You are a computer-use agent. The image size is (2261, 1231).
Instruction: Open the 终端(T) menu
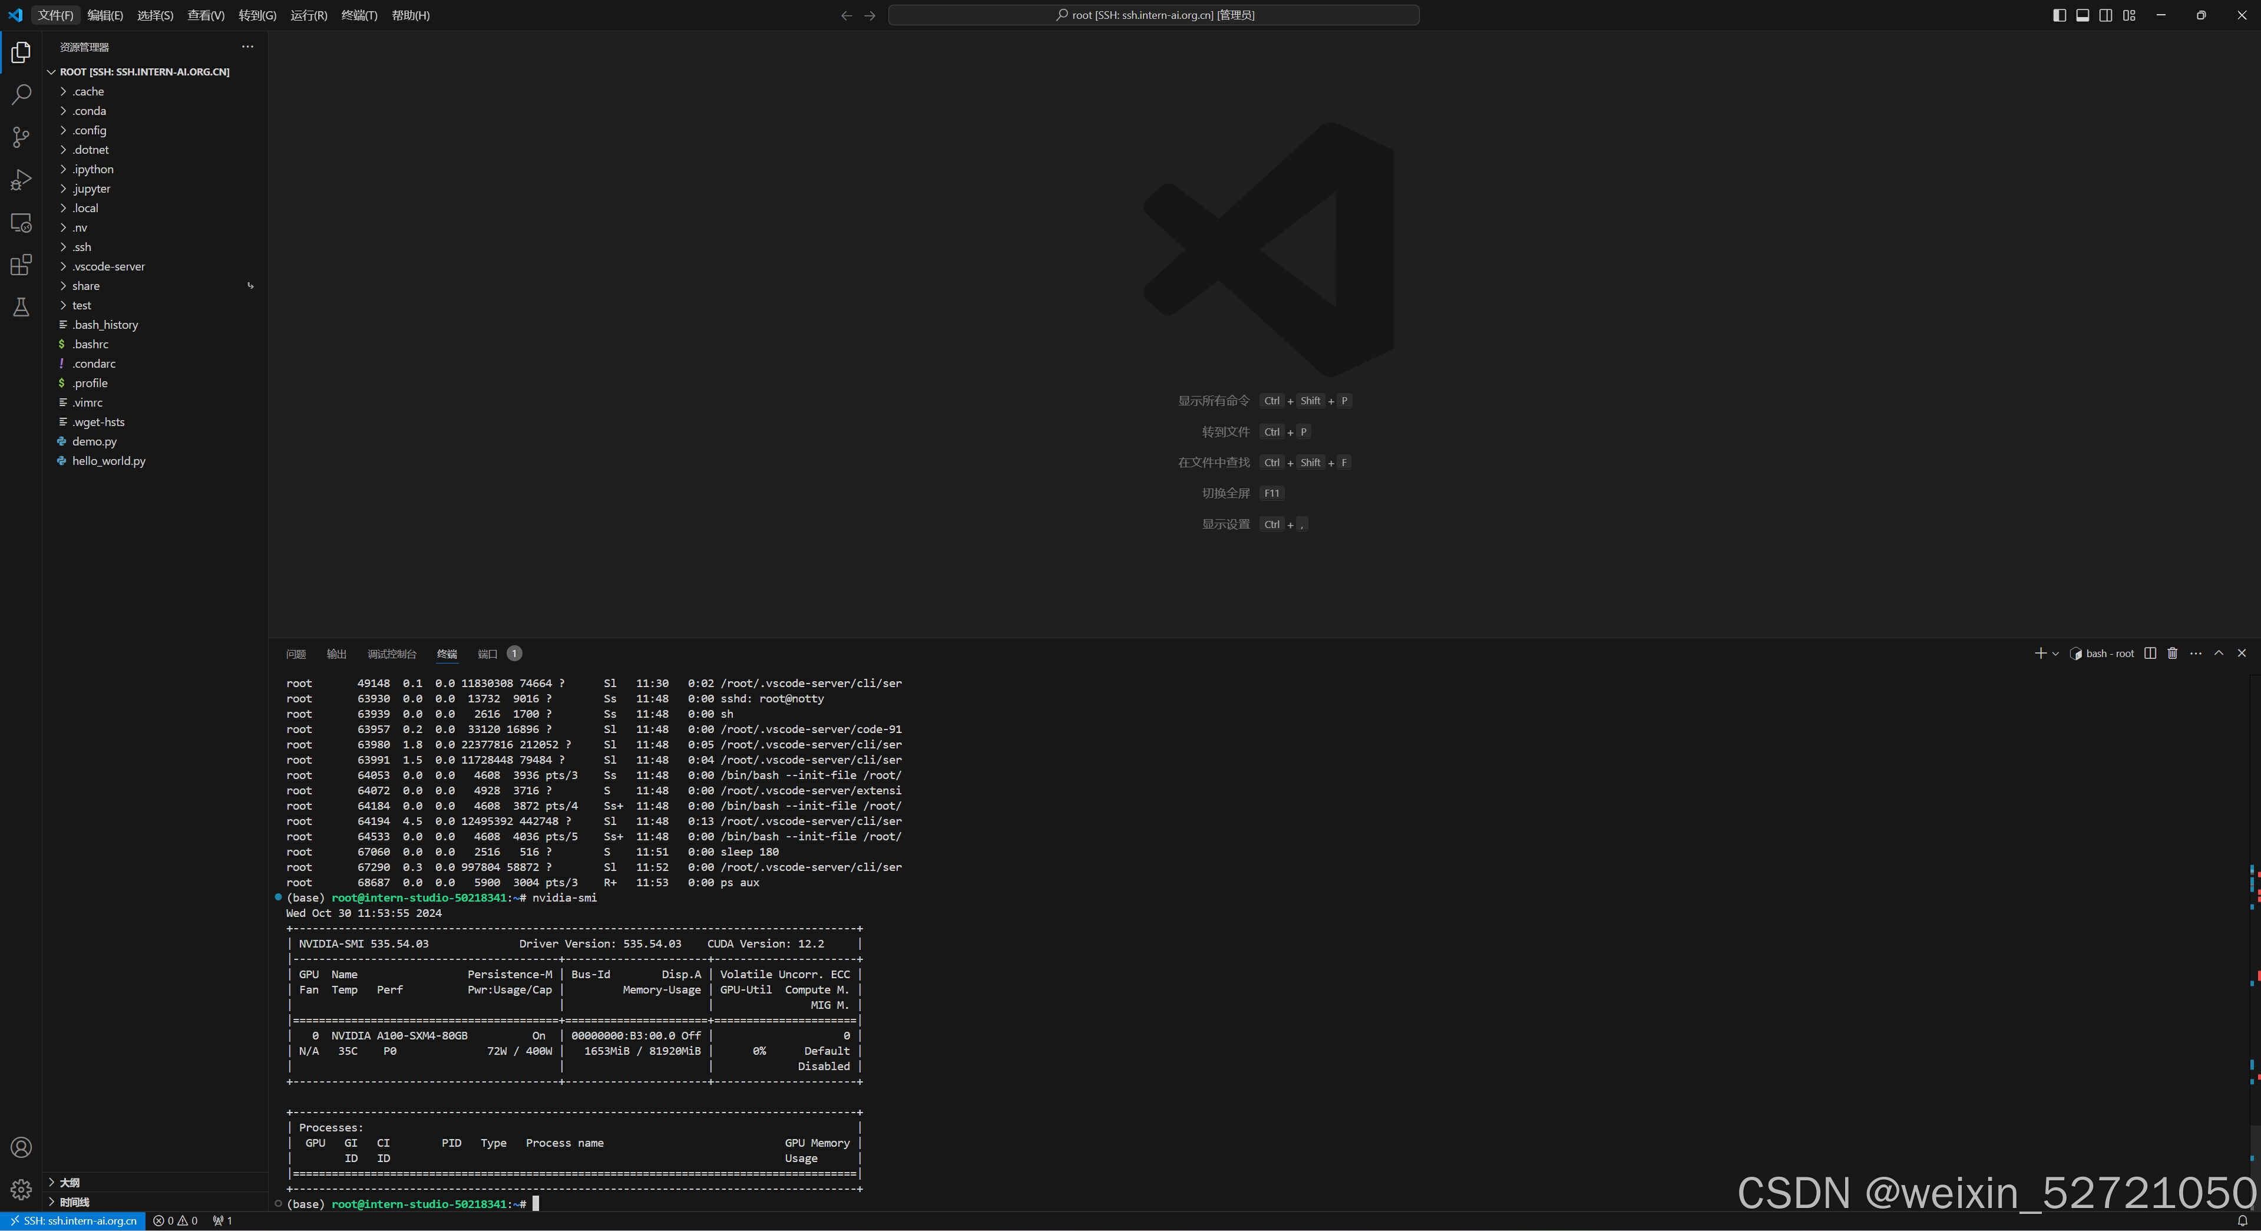[359, 15]
